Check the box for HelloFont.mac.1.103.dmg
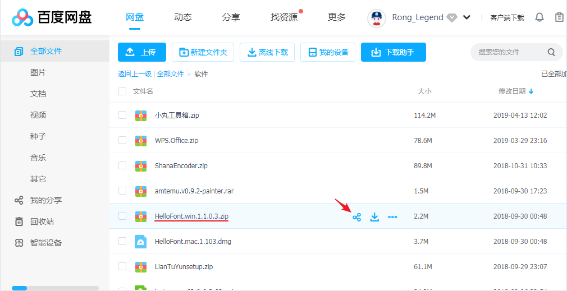The height and width of the screenshot is (291, 567). coord(122,241)
